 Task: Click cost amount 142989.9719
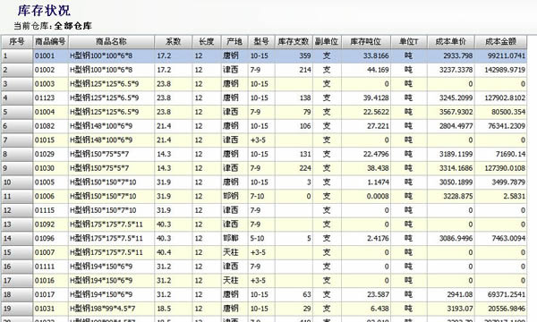505,70
